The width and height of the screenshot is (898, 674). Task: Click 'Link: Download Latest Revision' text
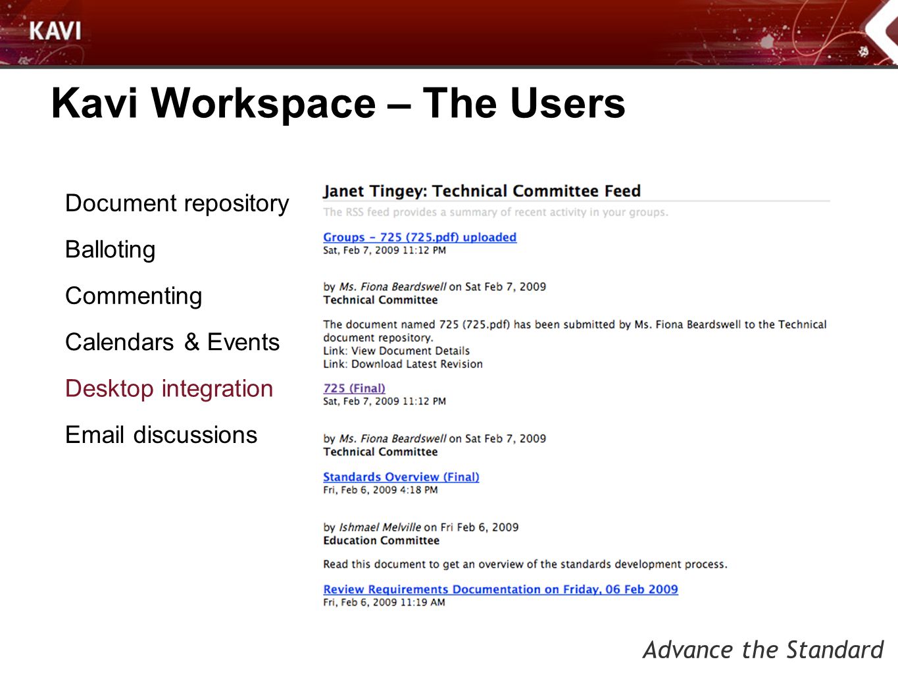(403, 364)
